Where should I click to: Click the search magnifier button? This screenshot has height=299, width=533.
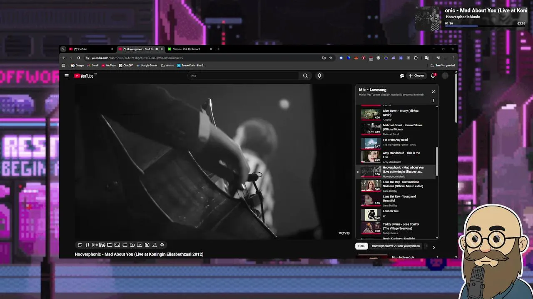click(x=305, y=76)
